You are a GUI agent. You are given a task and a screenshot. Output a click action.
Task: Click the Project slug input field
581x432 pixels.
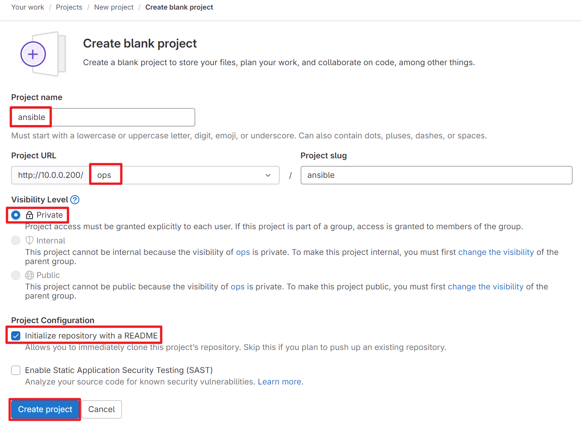click(x=436, y=175)
